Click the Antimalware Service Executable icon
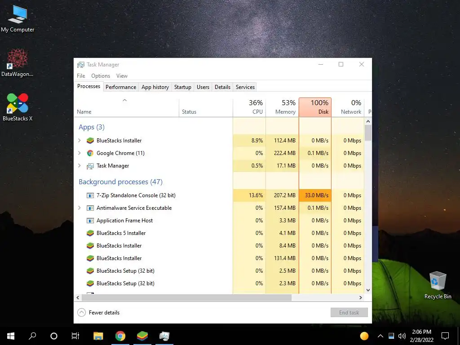Image resolution: width=460 pixels, height=345 pixels. tap(90, 208)
